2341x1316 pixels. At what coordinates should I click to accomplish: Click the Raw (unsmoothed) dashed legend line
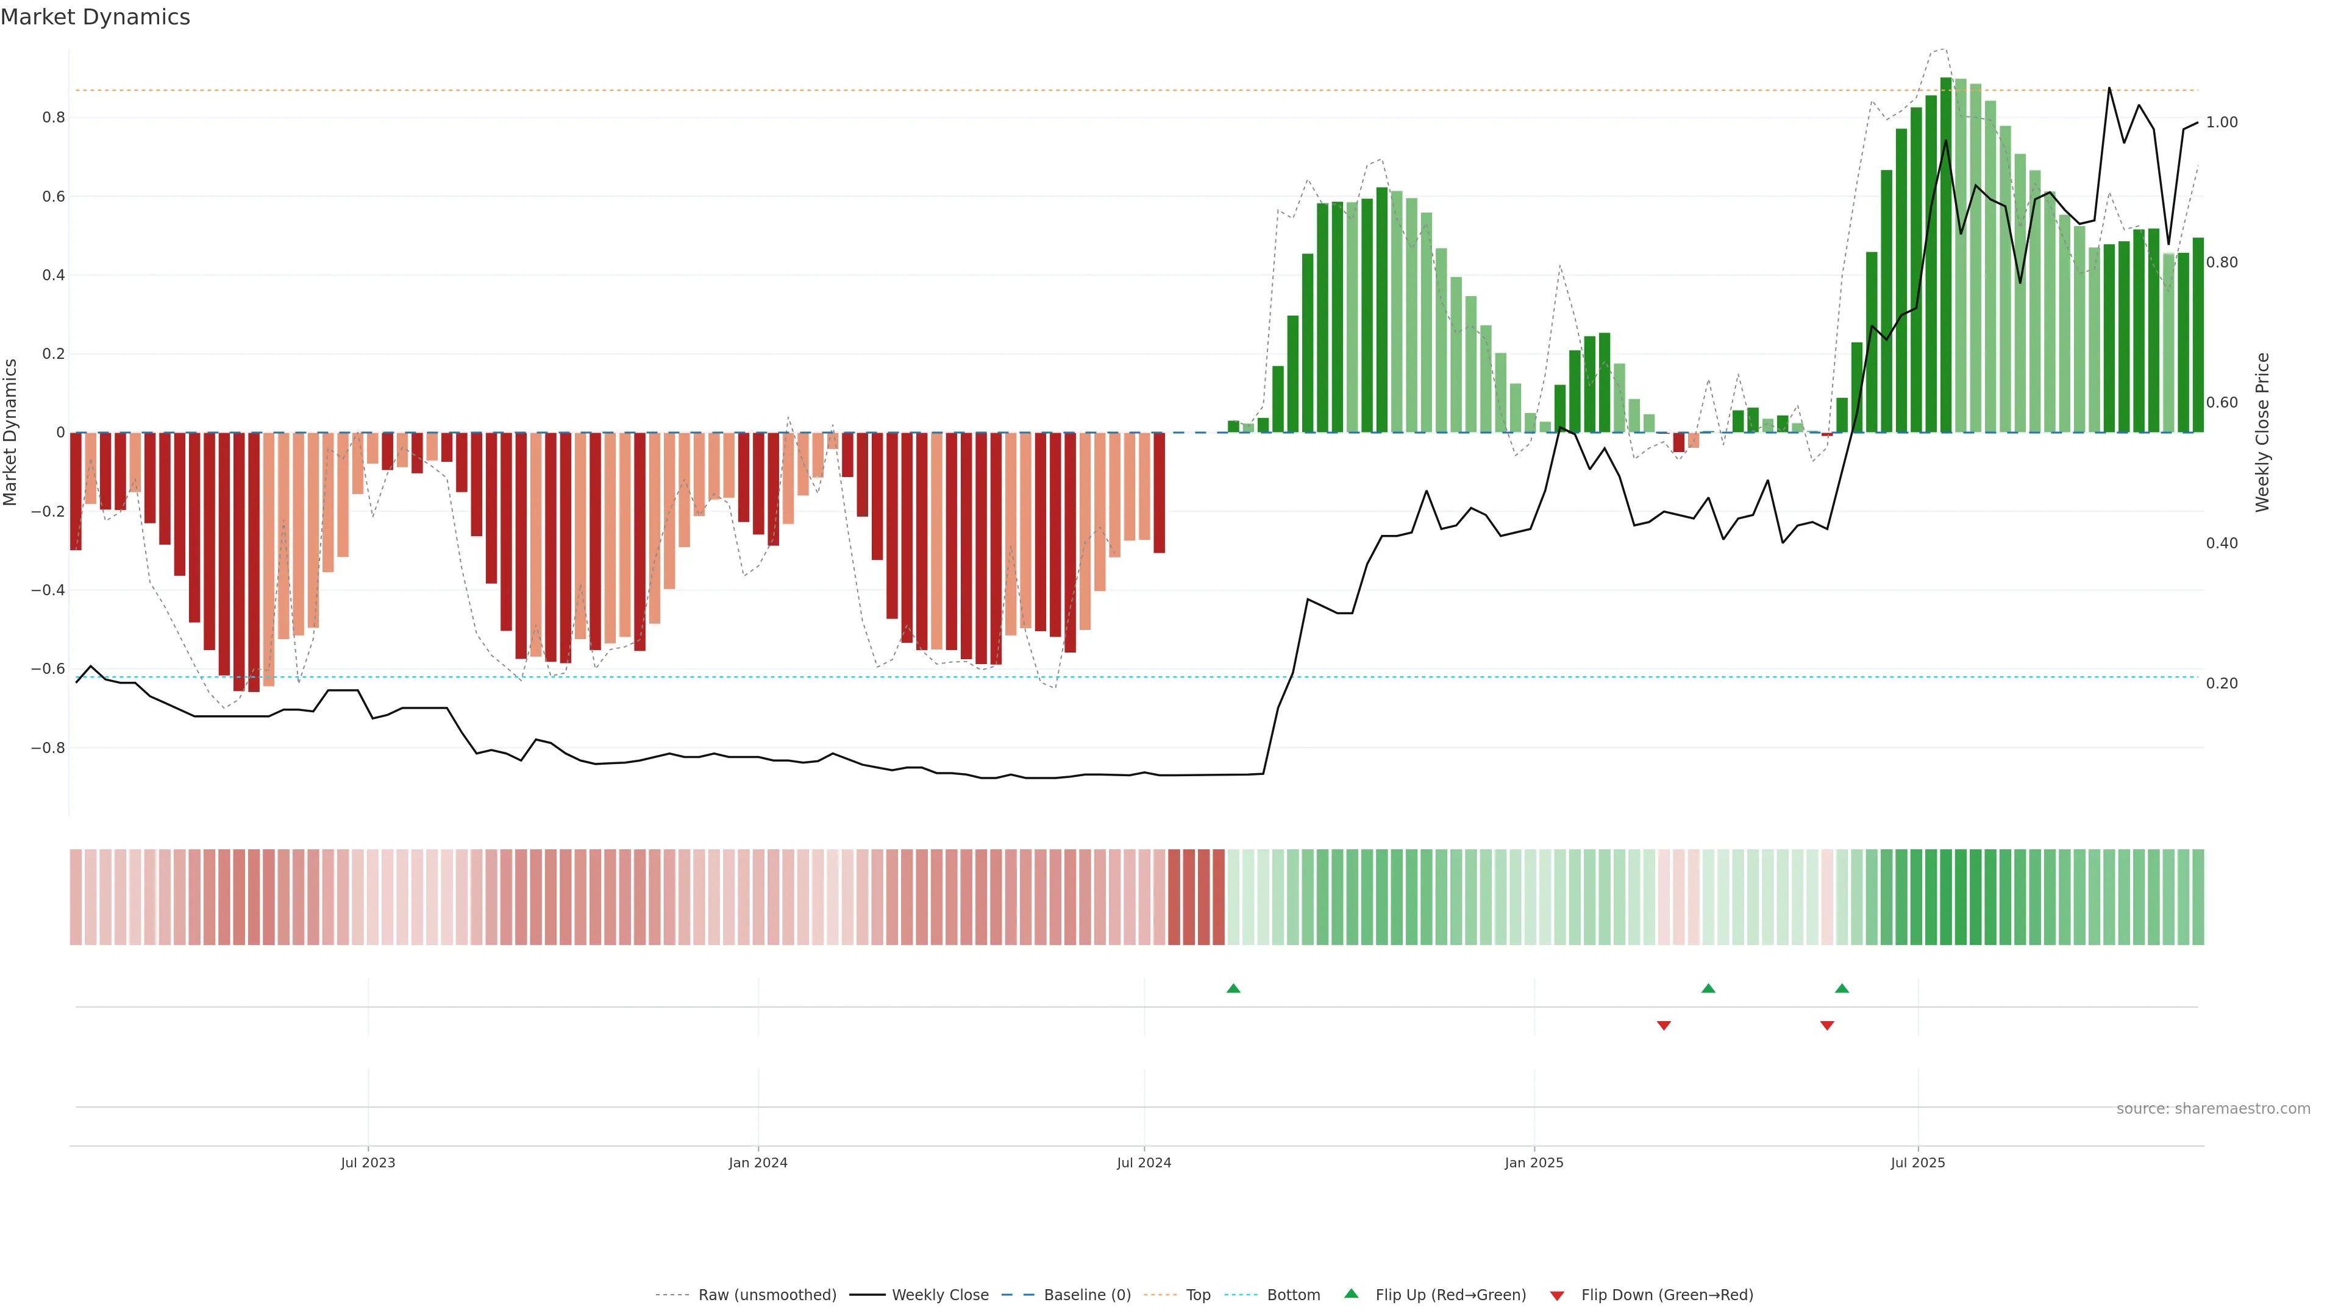coord(672,1295)
